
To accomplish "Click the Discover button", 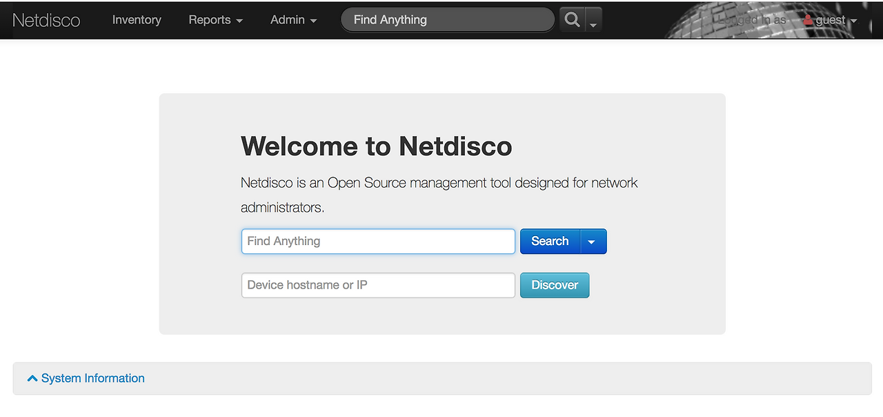I will tap(555, 285).
